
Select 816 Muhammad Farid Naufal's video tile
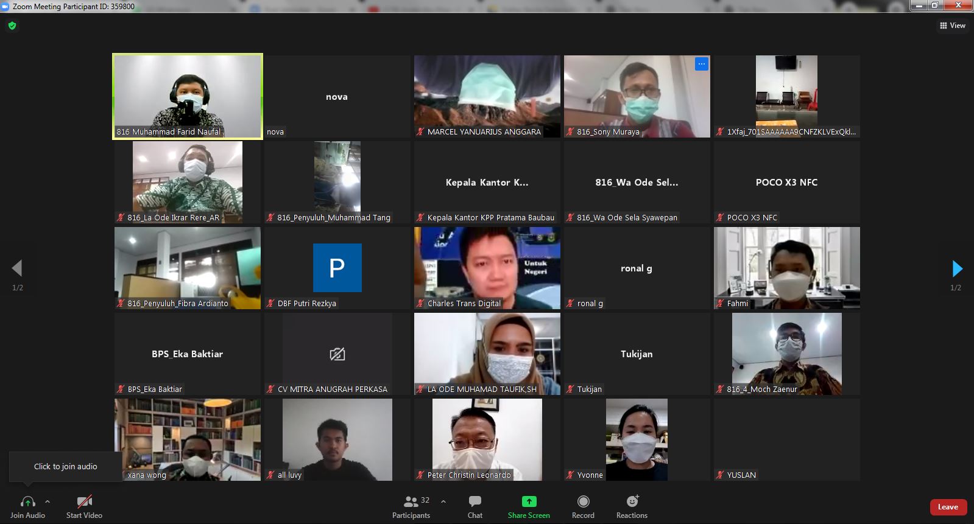pyautogui.click(x=188, y=96)
